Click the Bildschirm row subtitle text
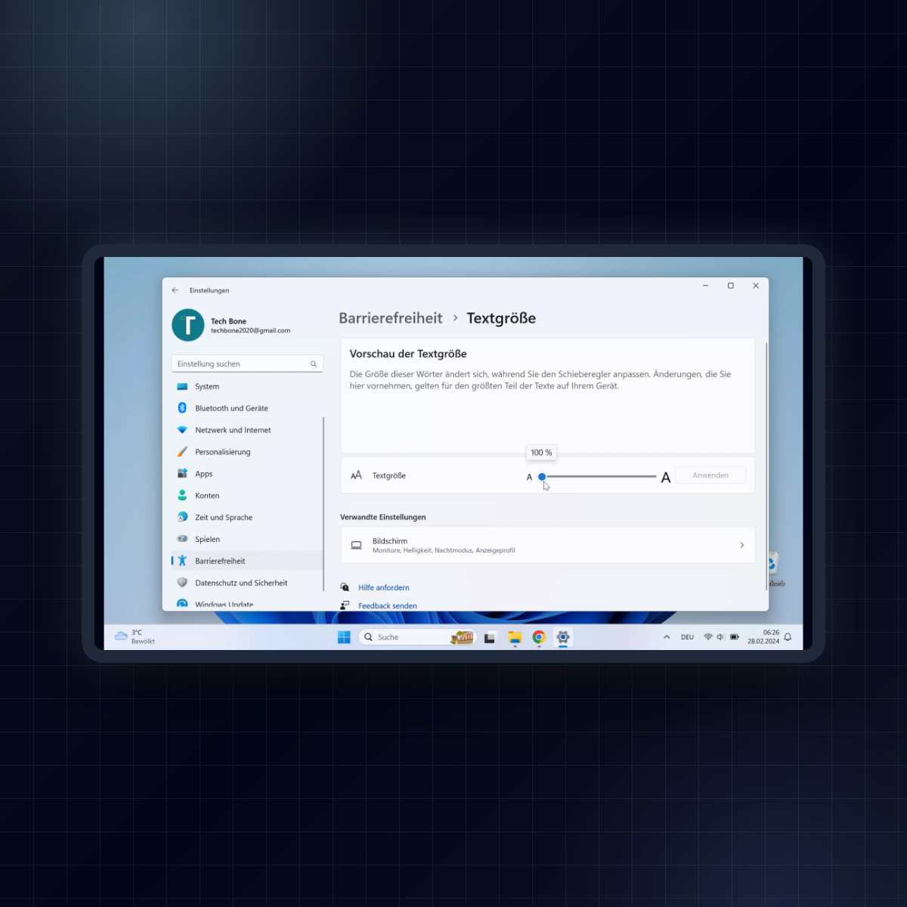 point(444,550)
